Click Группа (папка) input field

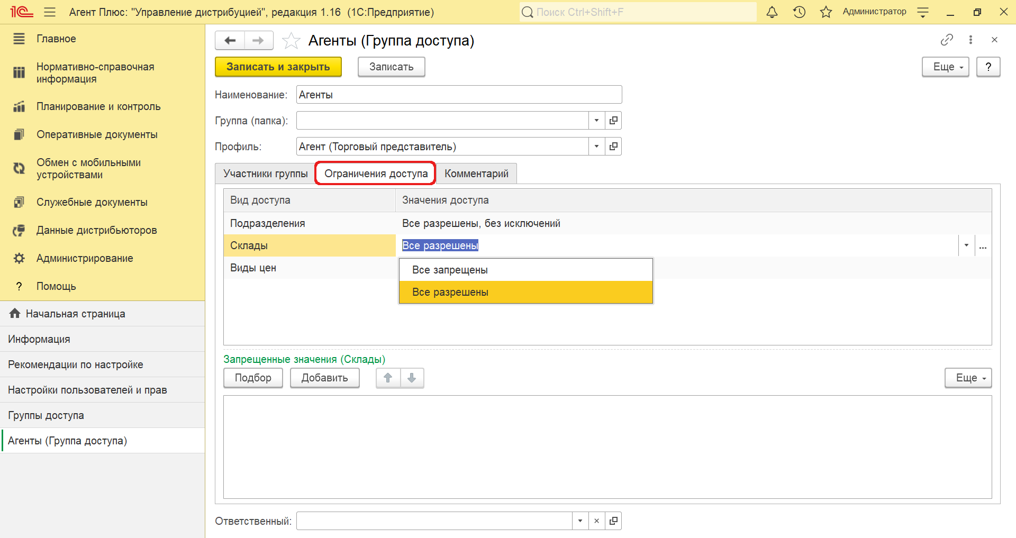[442, 121]
